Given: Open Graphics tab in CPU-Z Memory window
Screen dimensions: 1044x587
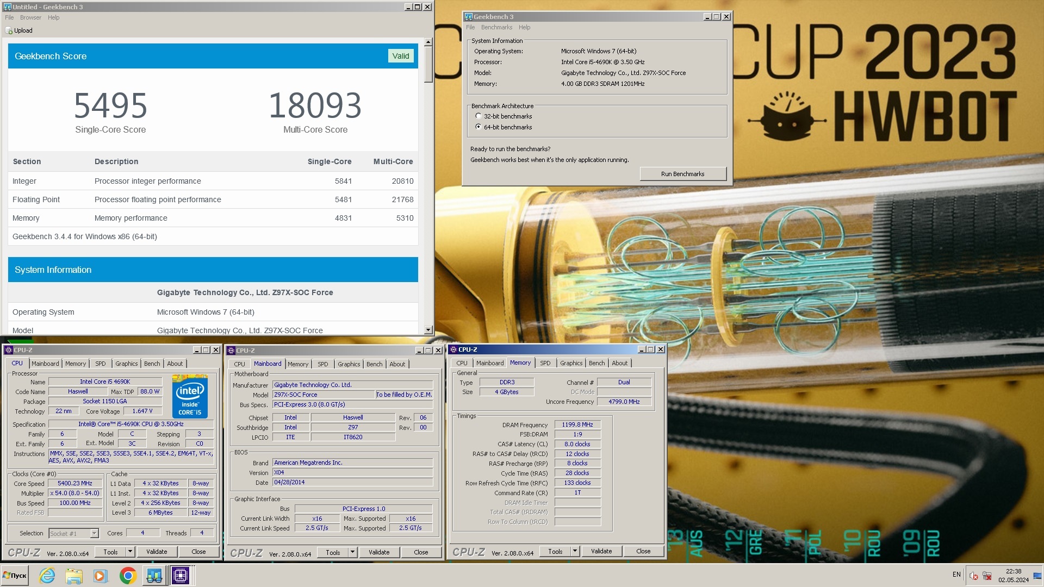Looking at the screenshot, I should tap(571, 363).
